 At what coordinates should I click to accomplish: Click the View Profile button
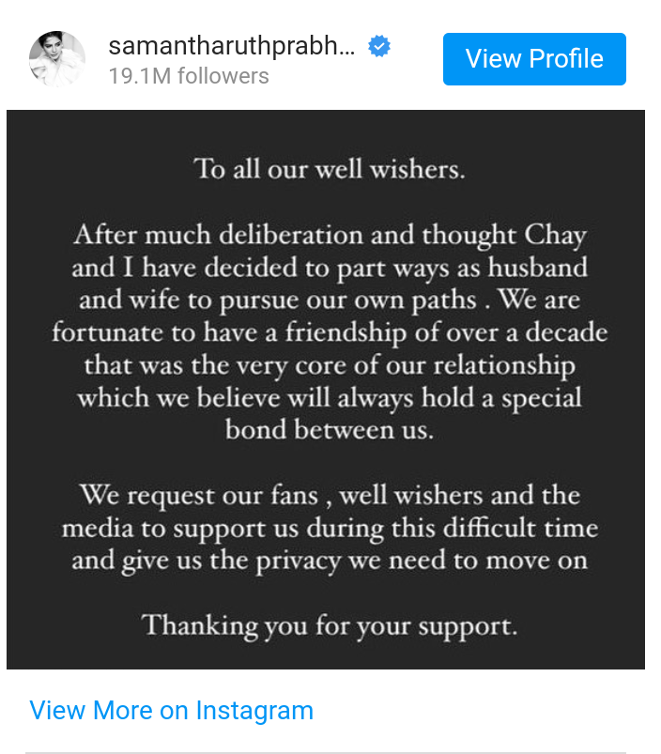point(534,58)
